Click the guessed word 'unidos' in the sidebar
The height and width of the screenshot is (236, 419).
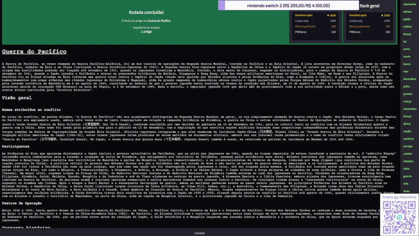pyautogui.click(x=408, y=154)
